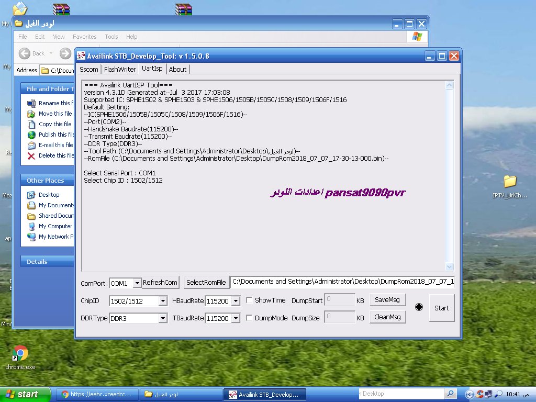Screen dimensions: 536x402
Task: Open the DDRType DDR3 dropdown
Action: point(163,318)
